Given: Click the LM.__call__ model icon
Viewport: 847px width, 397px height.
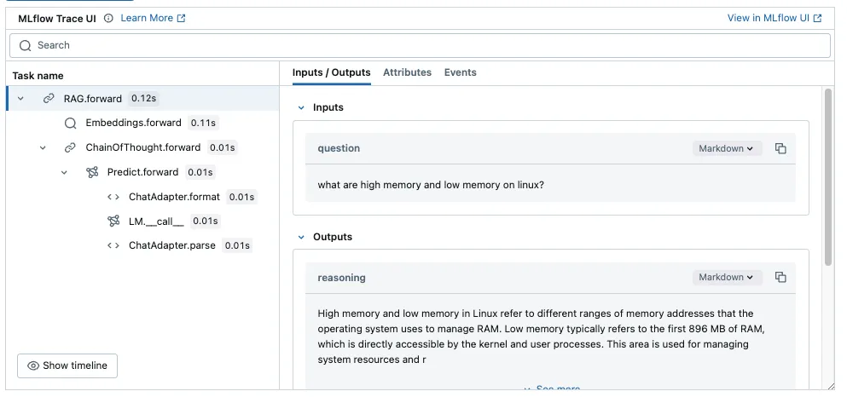Looking at the screenshot, I should (x=113, y=222).
